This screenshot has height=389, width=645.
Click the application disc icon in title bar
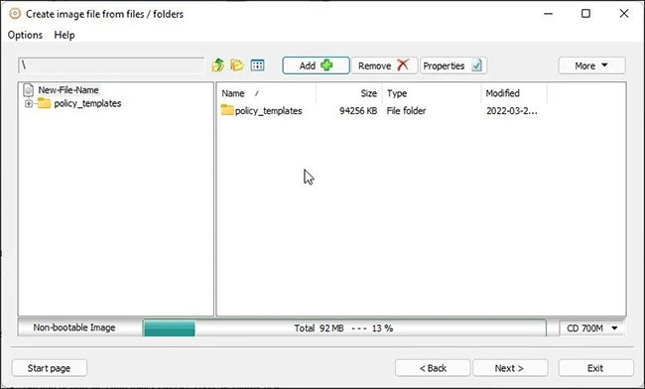pos(15,14)
